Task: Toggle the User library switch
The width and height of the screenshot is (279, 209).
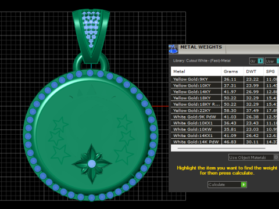Action: pos(272,61)
